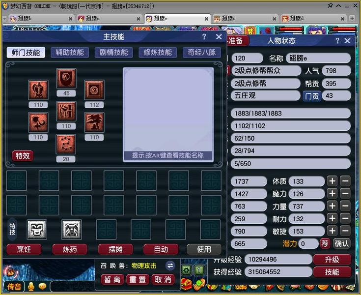Screen dimensions: 361x295
Task: Click the 炼药 button
Action: click(70, 249)
